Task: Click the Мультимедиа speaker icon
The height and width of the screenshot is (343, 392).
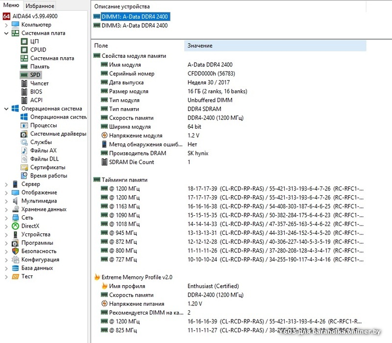Action: (15, 201)
